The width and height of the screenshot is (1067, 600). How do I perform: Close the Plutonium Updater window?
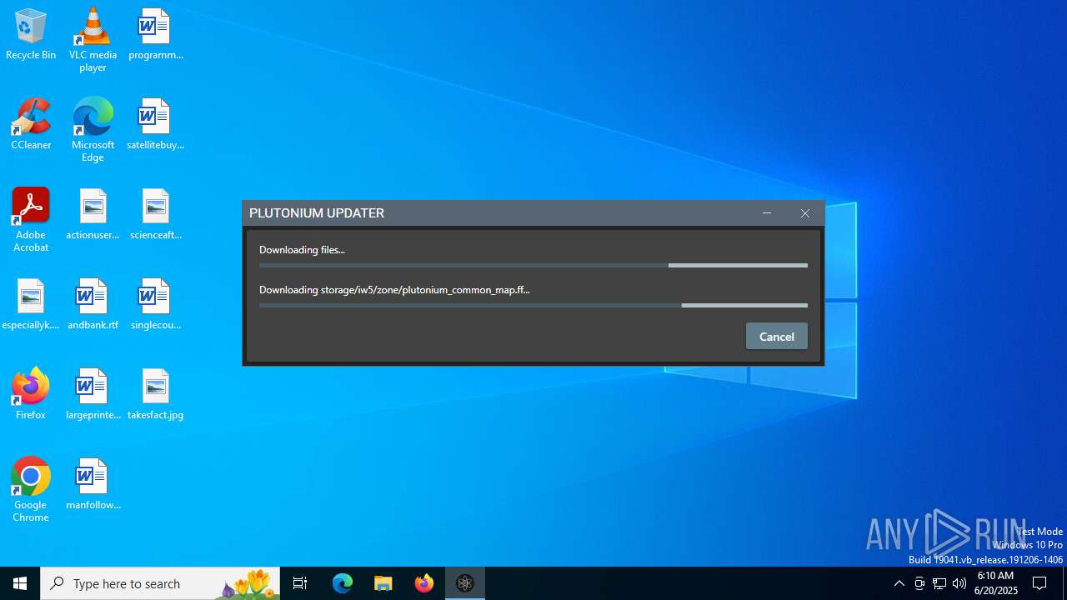click(805, 213)
